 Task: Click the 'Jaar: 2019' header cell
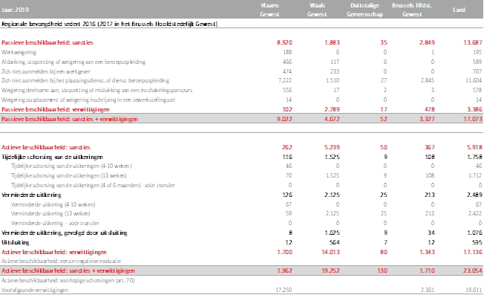(15, 10)
